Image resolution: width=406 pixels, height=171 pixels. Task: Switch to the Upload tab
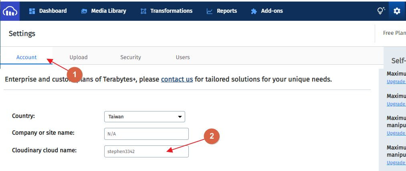click(79, 57)
